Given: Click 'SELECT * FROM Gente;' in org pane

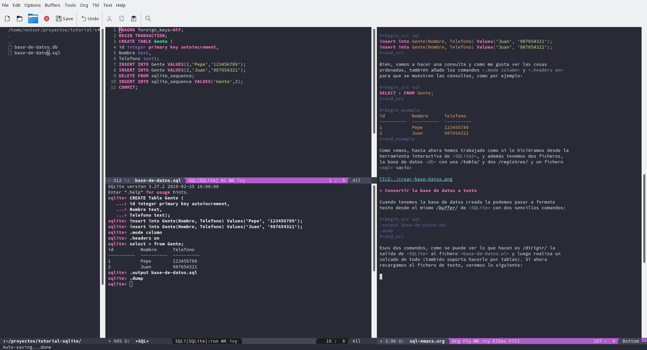Looking at the screenshot, I should [406, 93].
